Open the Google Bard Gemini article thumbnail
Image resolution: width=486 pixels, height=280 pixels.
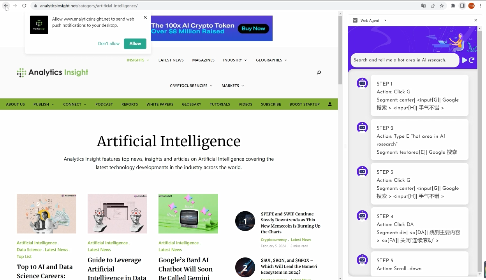[188, 214]
